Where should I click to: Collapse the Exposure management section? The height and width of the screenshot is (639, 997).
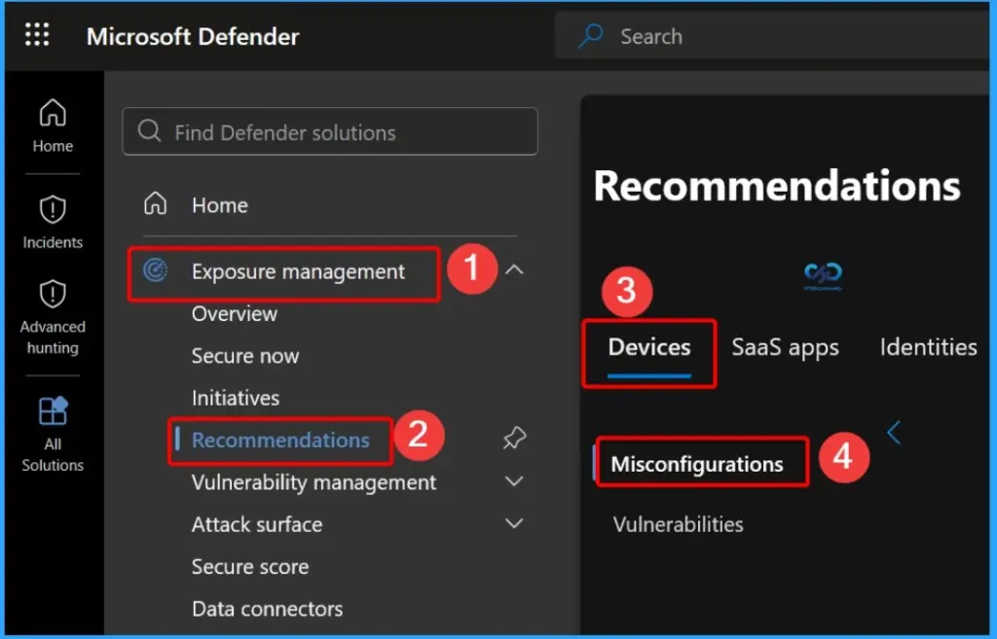pyautogui.click(x=516, y=270)
